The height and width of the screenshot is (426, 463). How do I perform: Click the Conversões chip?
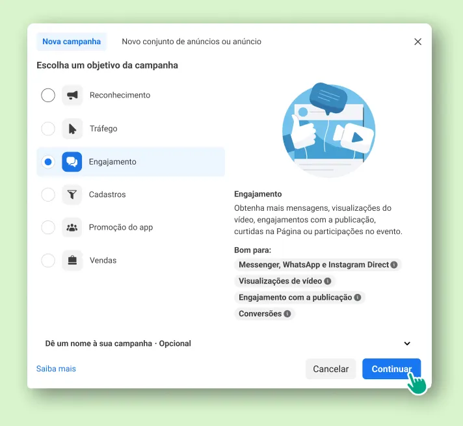(265, 313)
